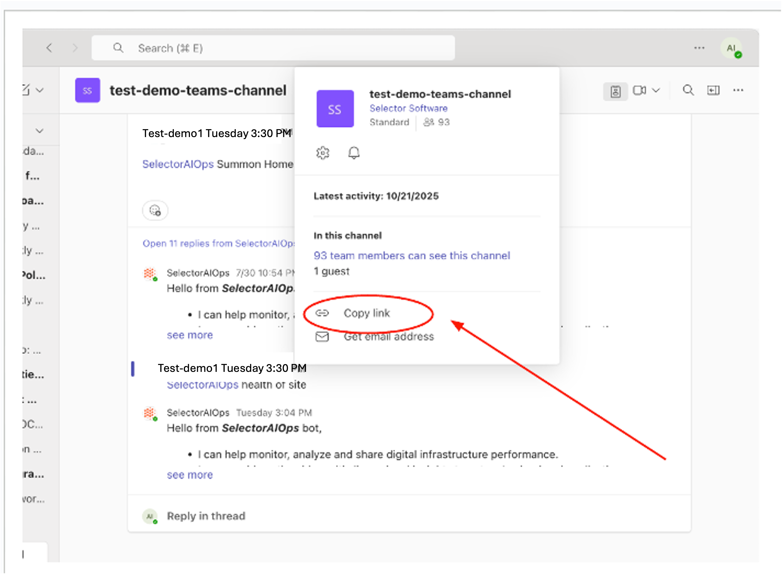Open the channel info card icon

[616, 91]
